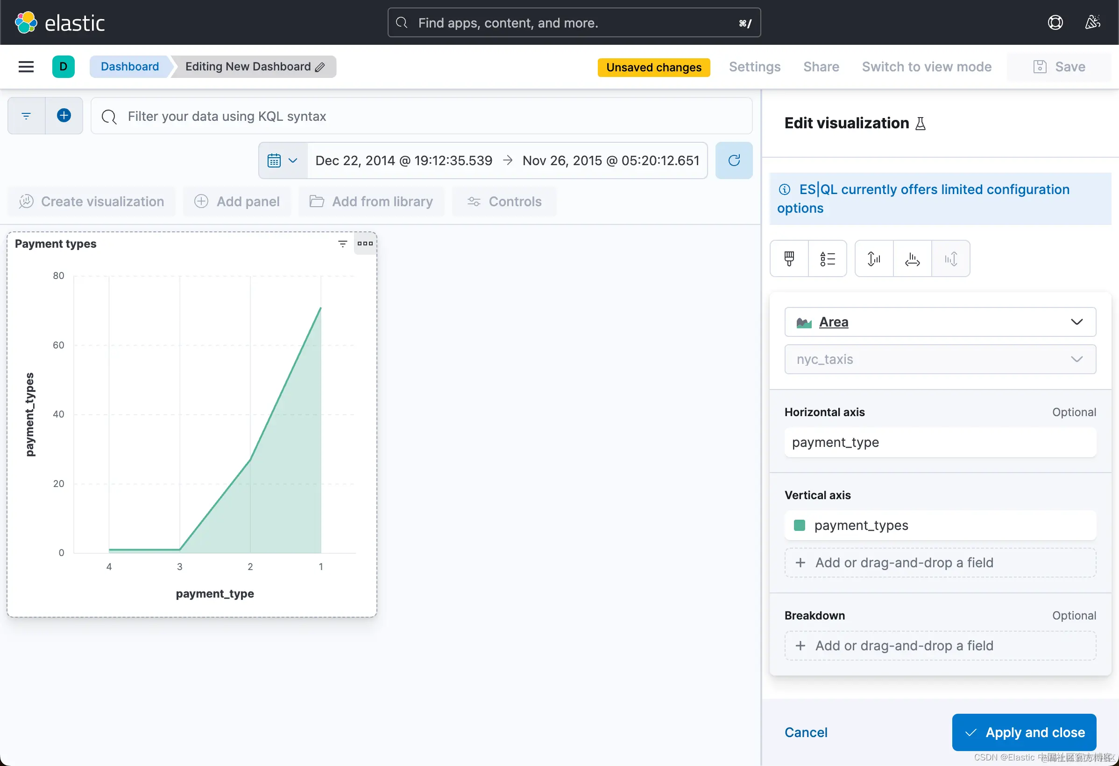
Task: Toggle the main navigation hamburger menu
Action: [26, 67]
